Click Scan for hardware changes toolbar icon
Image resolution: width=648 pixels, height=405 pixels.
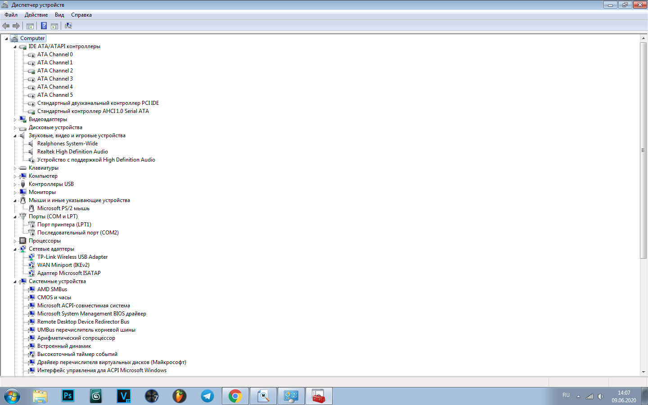click(68, 26)
